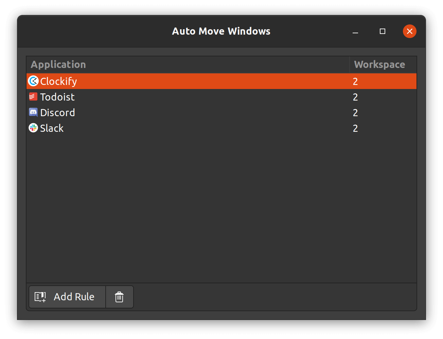Viewport: 443px width, 339px height.
Task: Click the Add Rule book icon
Action: point(40,297)
